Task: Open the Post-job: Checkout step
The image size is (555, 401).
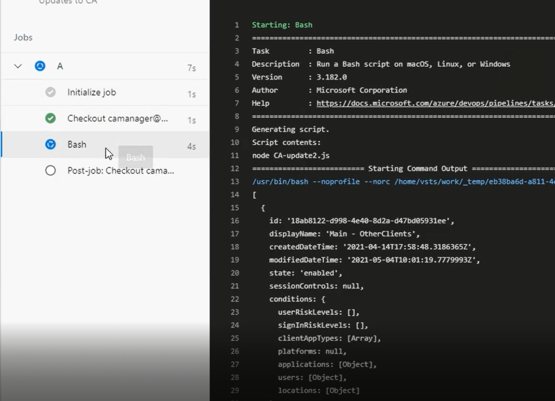Action: click(120, 170)
